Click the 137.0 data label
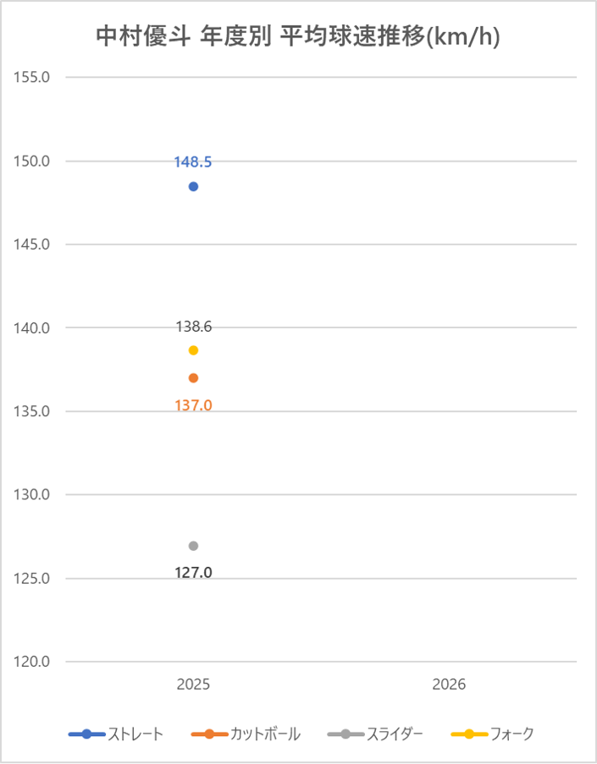 point(193,405)
